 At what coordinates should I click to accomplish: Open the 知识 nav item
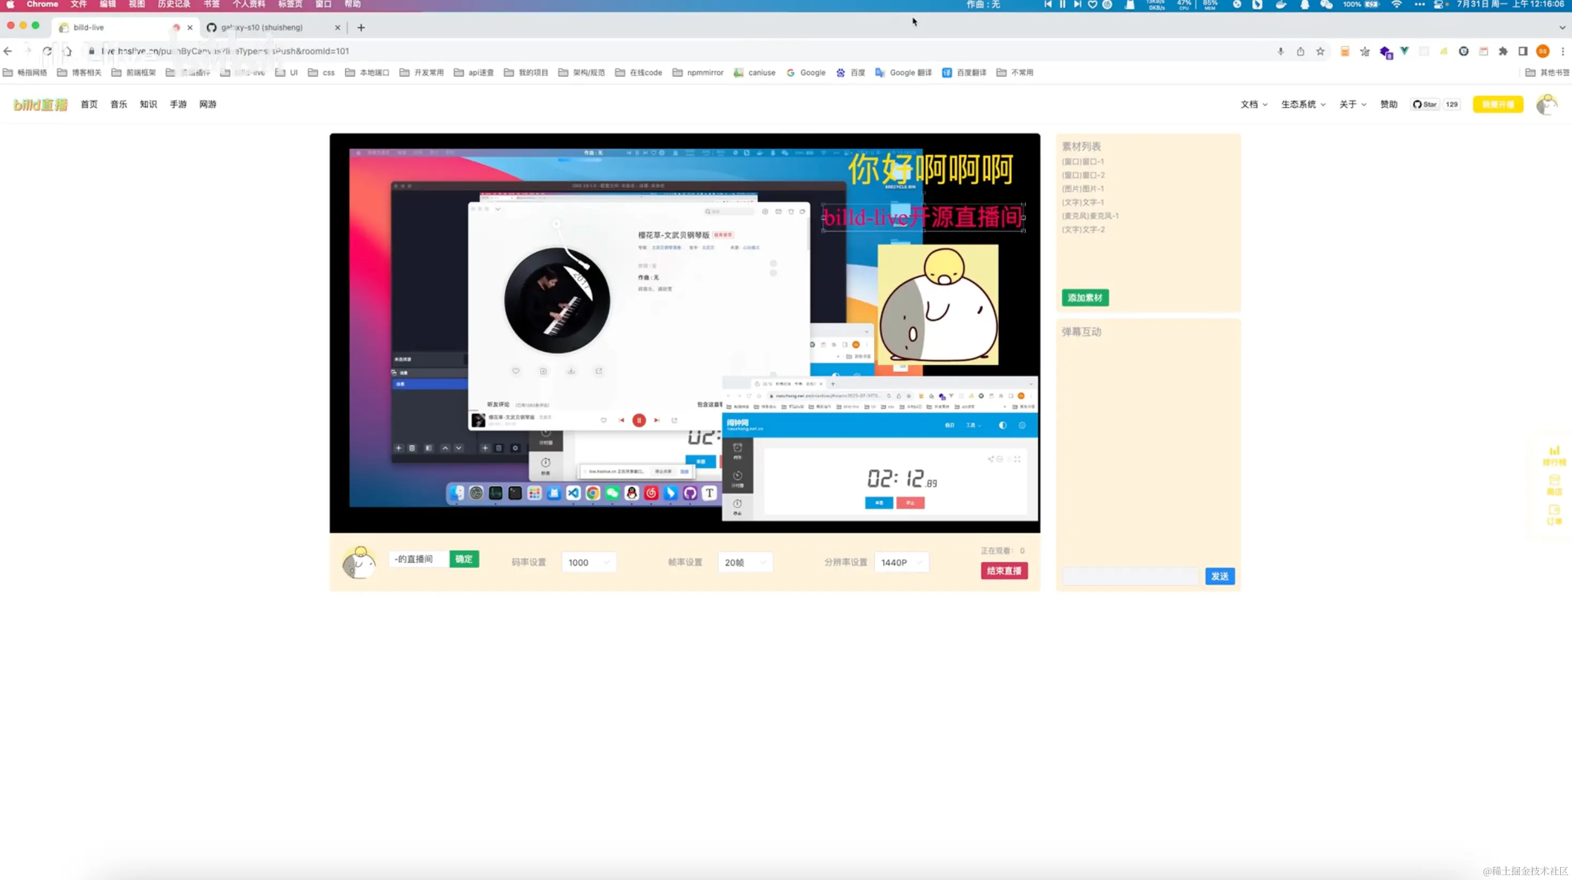tap(148, 104)
